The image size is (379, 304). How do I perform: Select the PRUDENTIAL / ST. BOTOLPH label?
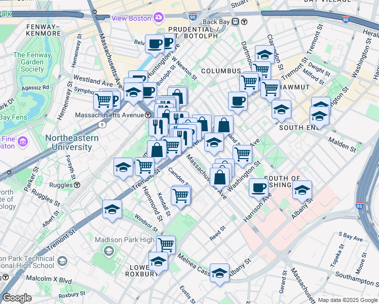coord(193,32)
